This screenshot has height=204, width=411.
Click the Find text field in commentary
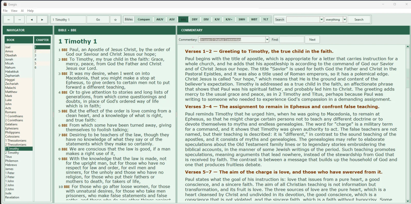click(x=292, y=39)
